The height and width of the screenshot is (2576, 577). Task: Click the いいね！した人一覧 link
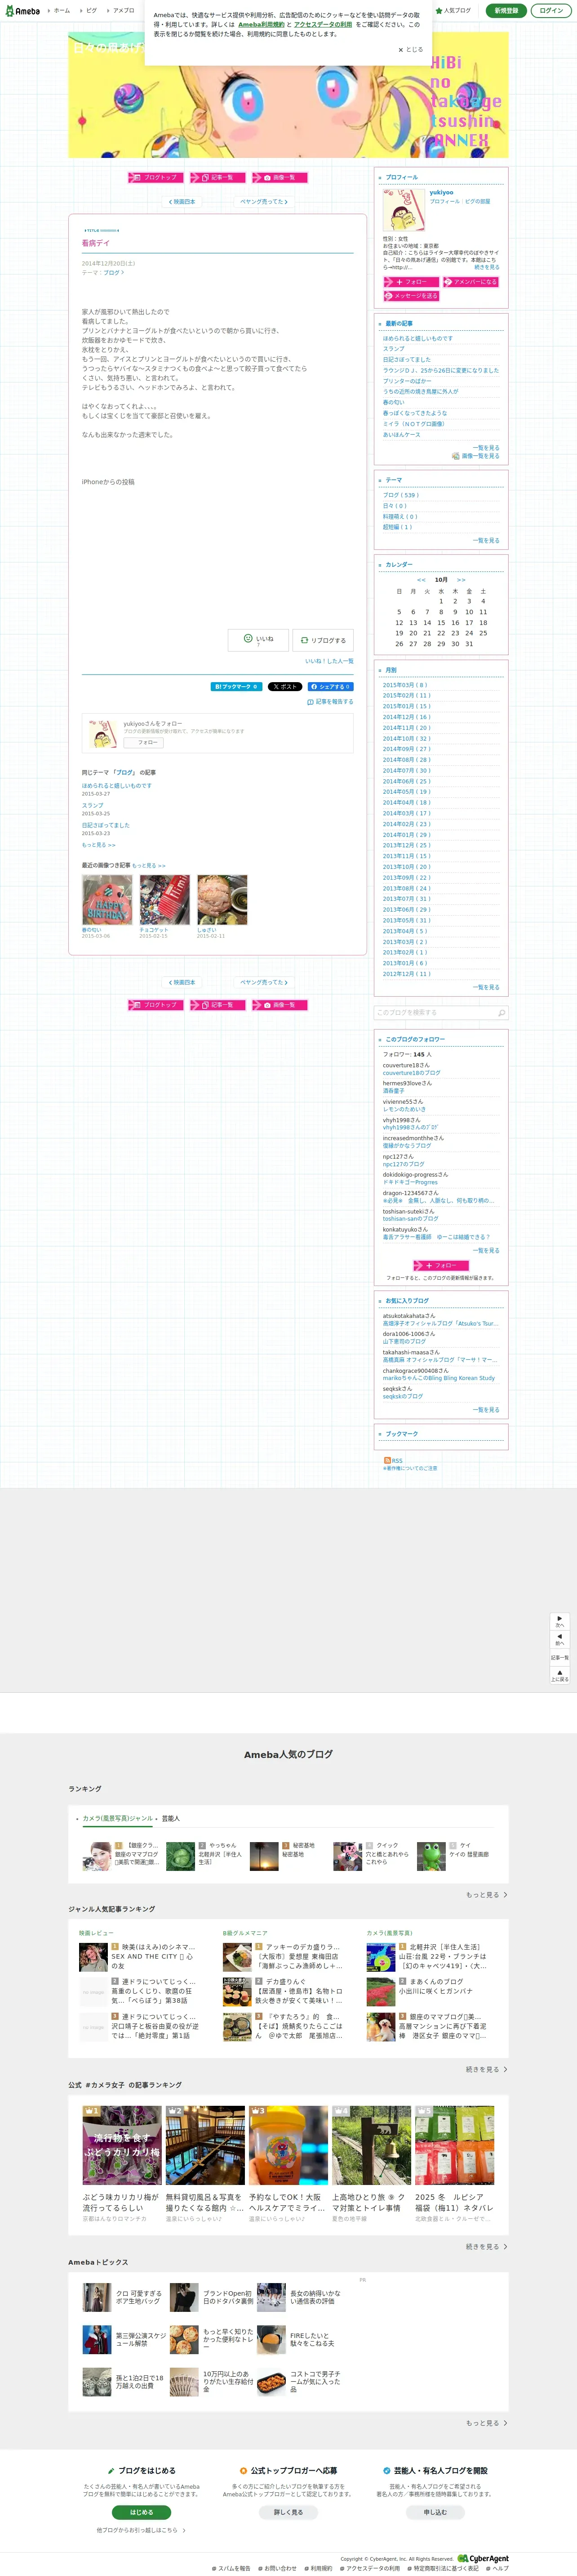[329, 661]
